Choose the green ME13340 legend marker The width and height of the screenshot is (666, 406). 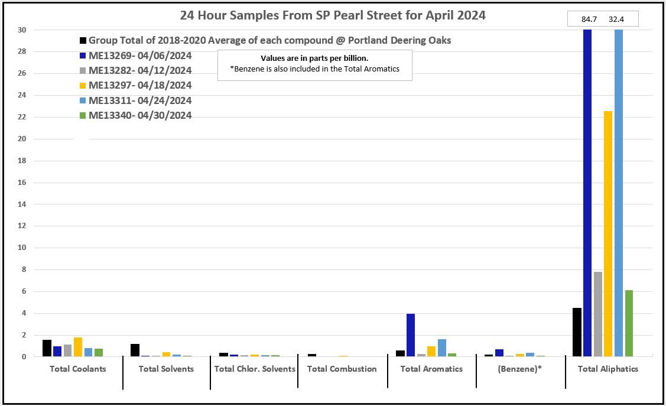(x=83, y=116)
